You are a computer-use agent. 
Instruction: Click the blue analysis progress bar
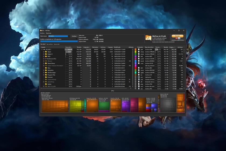(x=59, y=41)
